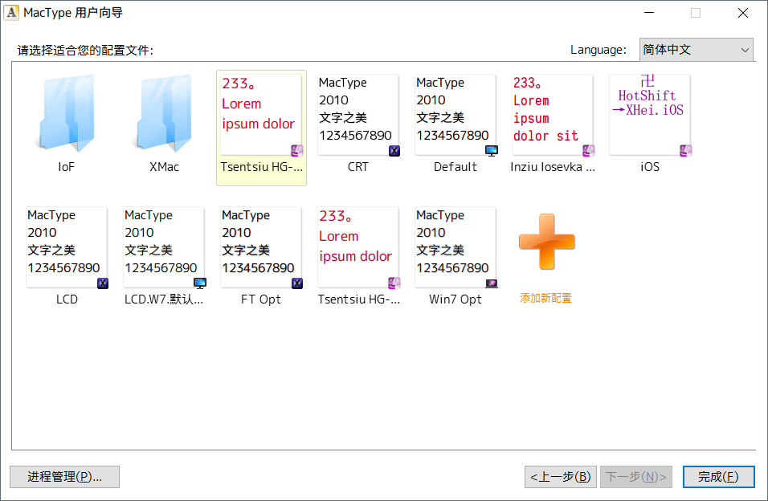The width and height of the screenshot is (768, 501).
Task: Click the X badge on CRT thumbnail
Action: coord(394,151)
